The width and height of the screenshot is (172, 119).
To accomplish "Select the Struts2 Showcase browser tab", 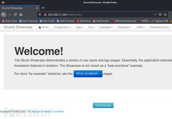I will (x=20, y=8).
